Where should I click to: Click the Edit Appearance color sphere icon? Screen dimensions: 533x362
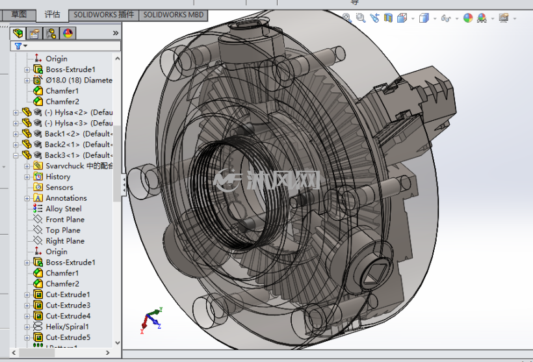coord(468,18)
